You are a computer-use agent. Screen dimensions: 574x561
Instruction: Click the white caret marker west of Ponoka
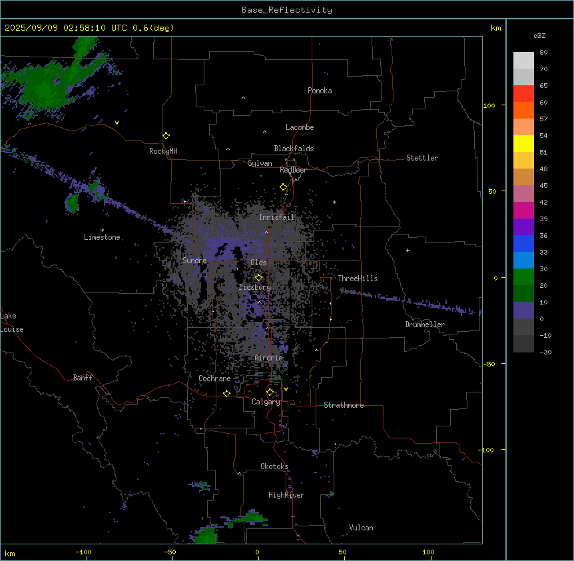[x=243, y=98]
